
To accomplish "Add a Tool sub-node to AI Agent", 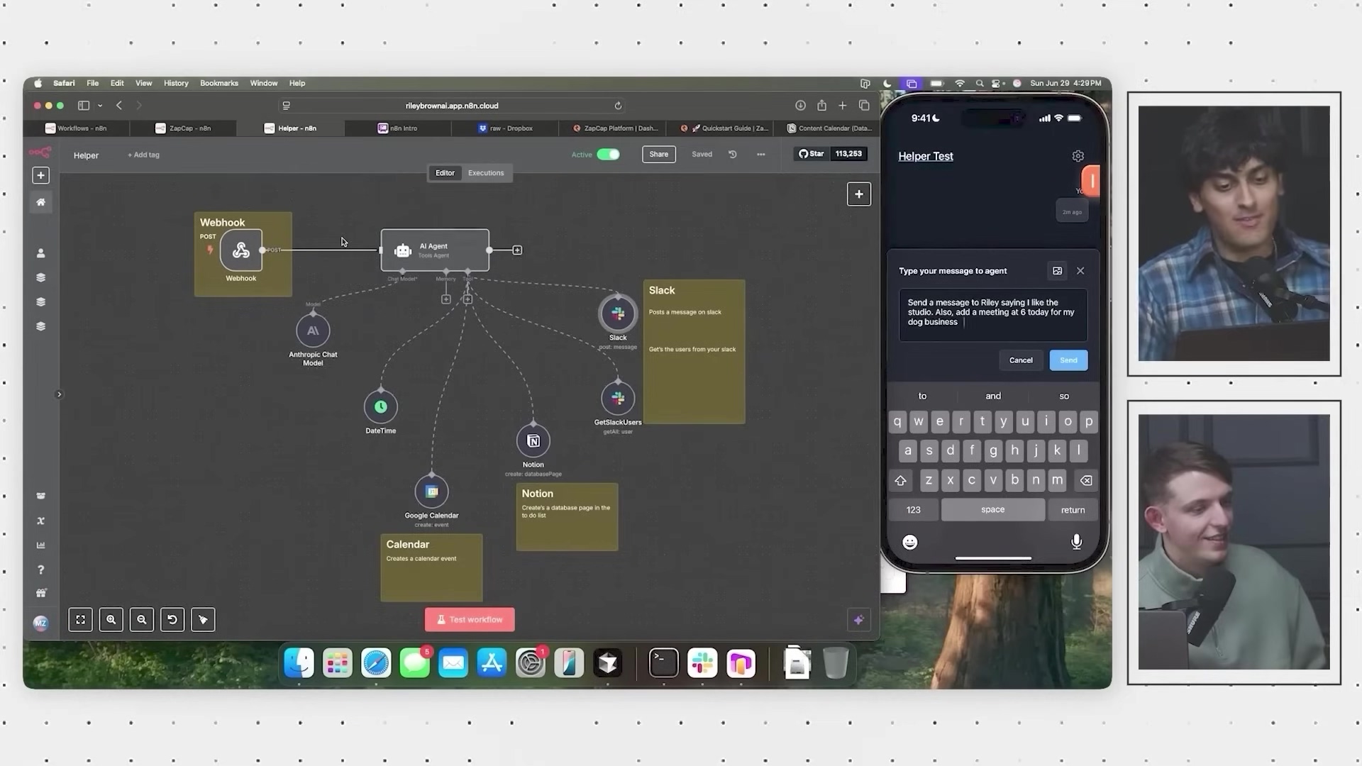I will (467, 299).
